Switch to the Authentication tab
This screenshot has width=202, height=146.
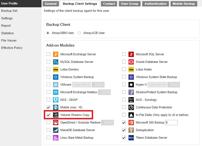pyautogui.click(x=155, y=4)
